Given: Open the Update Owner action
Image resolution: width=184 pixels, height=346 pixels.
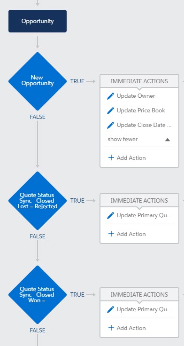Looking at the screenshot, I should 136,96.
